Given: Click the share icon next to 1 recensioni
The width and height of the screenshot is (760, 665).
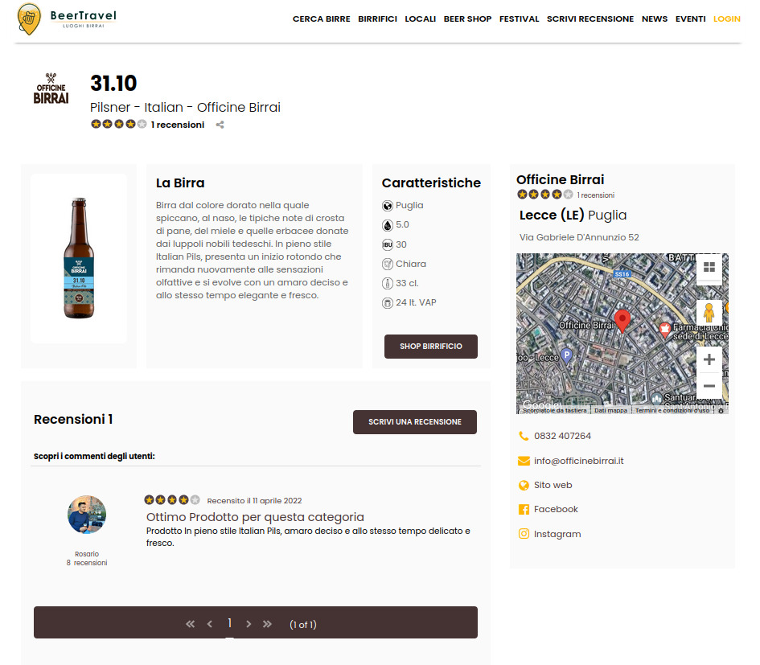Looking at the screenshot, I should 220,125.
